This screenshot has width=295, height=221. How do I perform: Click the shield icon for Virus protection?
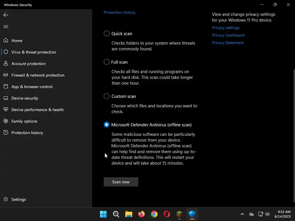click(6, 52)
